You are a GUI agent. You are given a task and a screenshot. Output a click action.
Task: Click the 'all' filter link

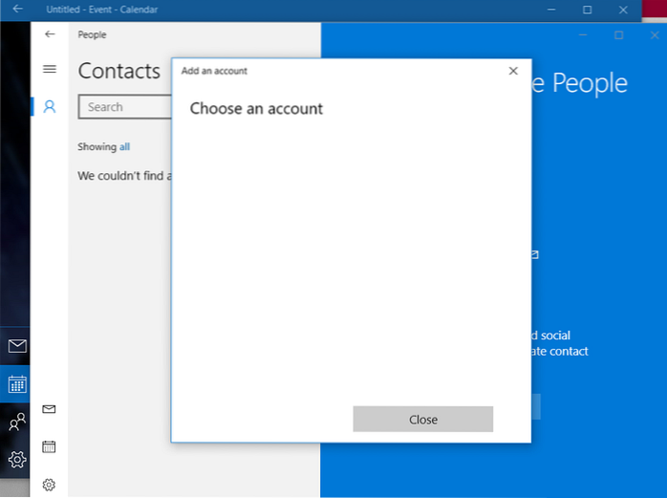click(x=124, y=147)
